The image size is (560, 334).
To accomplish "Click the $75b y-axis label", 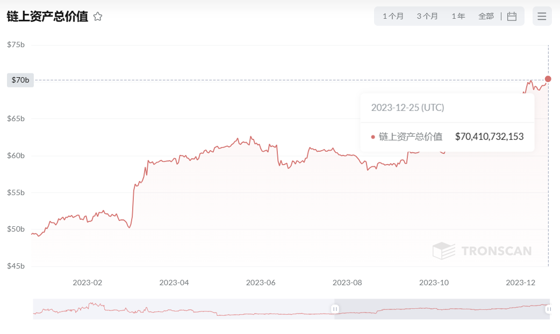I will [16, 44].
